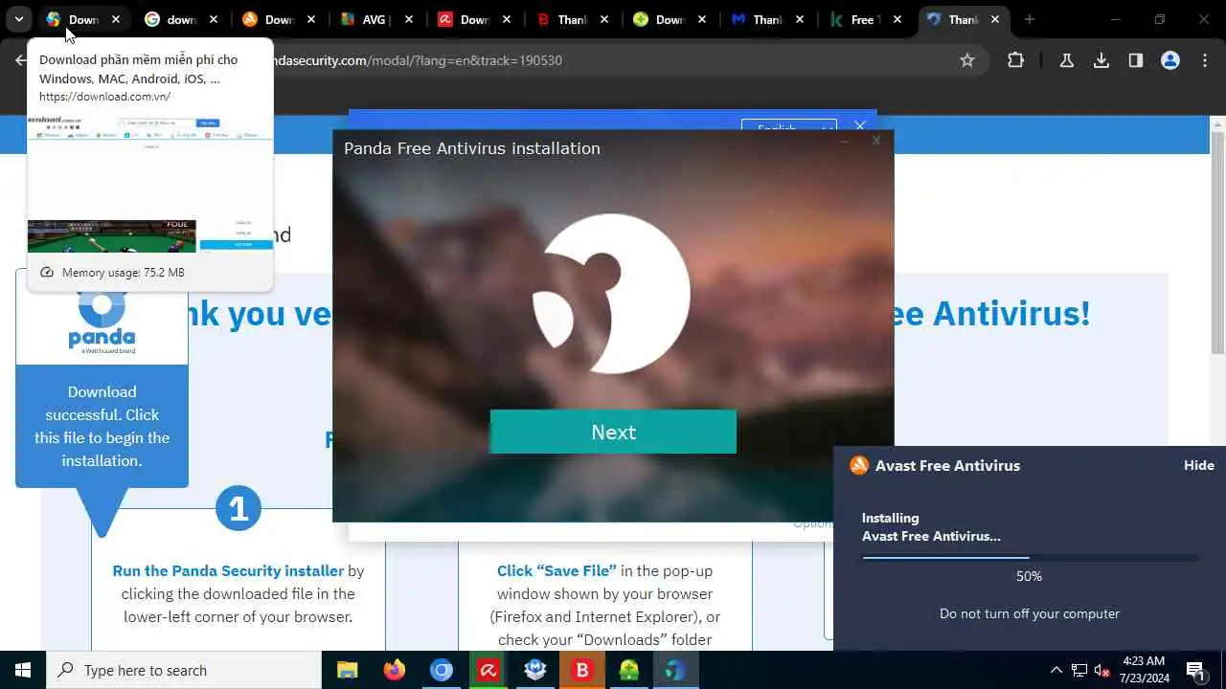Viewport: 1226px width, 689px height.
Task: Close the Panda installation dialog
Action: pos(875,141)
